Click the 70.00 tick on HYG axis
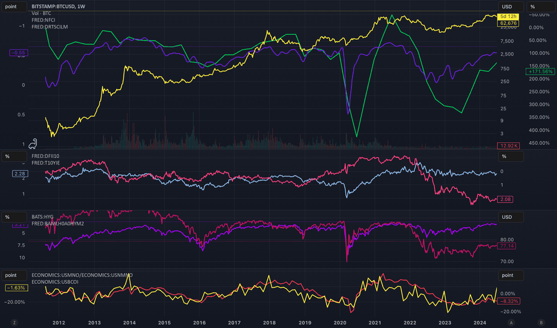 507,261
